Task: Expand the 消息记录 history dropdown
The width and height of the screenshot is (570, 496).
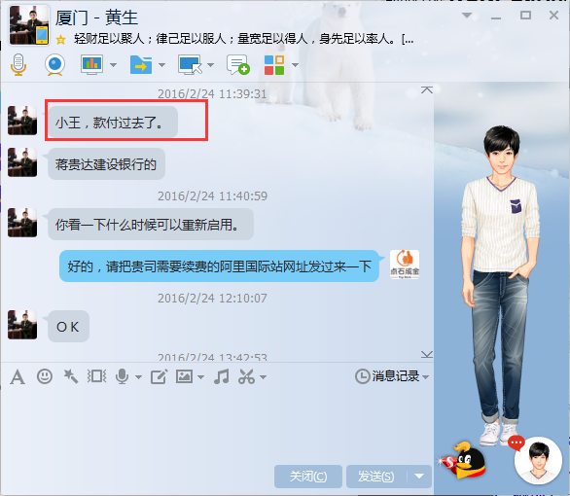Action: tap(426, 377)
